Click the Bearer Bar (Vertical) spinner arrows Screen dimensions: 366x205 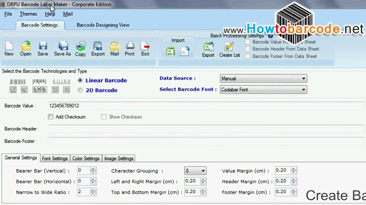[93, 171]
